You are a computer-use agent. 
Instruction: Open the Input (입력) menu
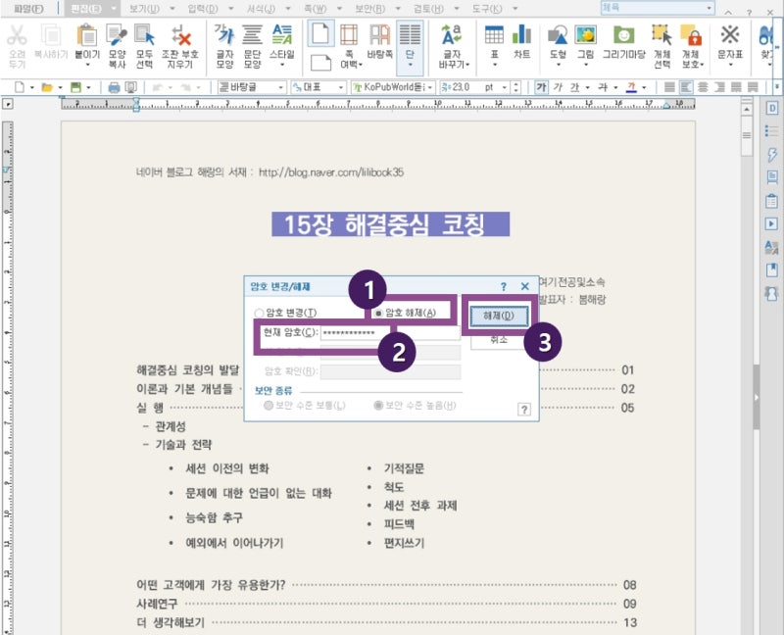click(203, 9)
